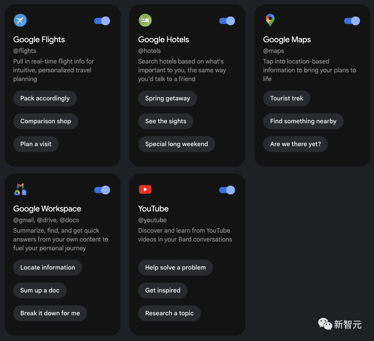Select the Spring getaway suggestion

click(x=168, y=98)
